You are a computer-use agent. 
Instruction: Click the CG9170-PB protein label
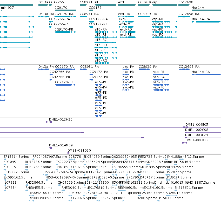click(64, 82)
